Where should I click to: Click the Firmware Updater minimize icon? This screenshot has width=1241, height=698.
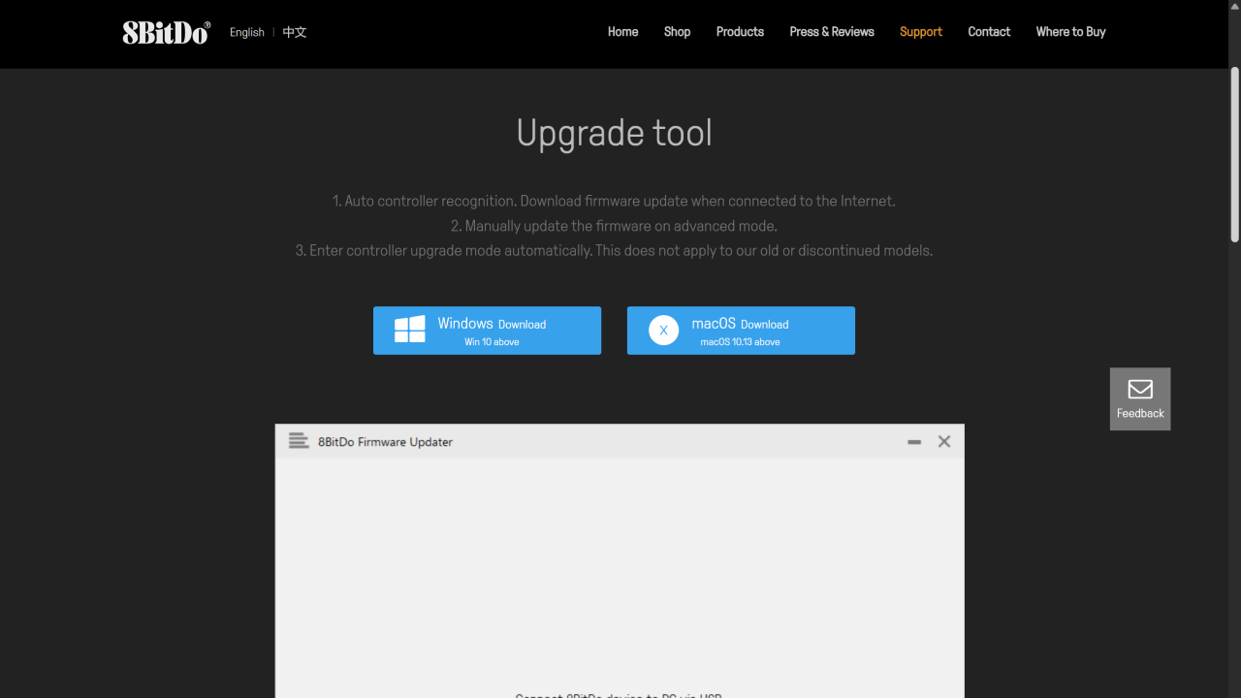pyautogui.click(x=913, y=442)
